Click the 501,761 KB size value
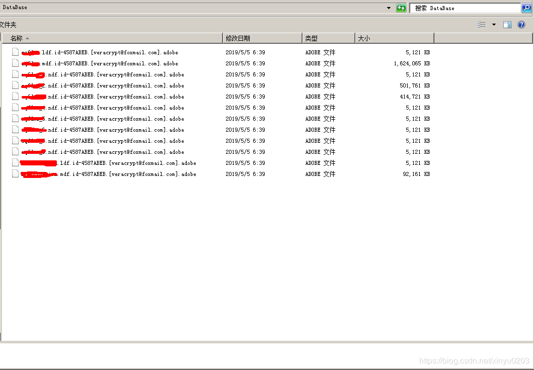The image size is (534, 370). point(415,85)
